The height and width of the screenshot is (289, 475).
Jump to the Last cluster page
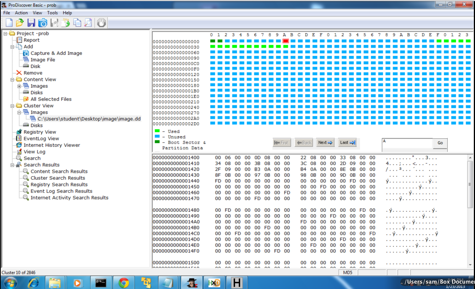347,142
